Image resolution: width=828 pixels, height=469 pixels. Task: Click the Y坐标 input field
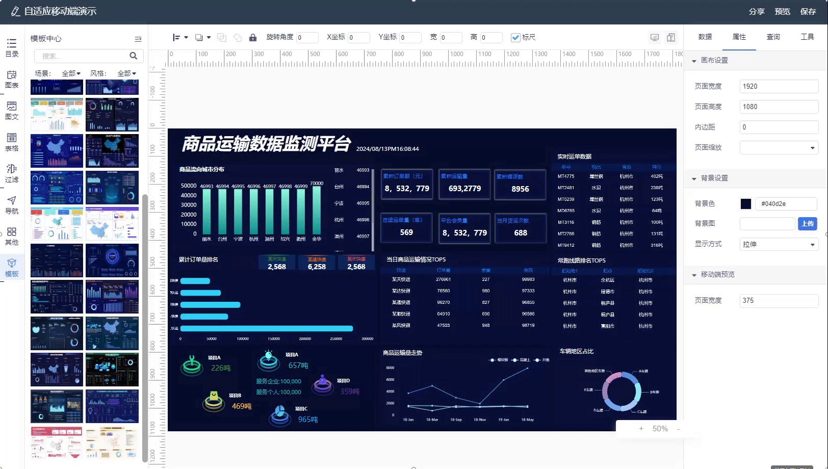tap(410, 37)
